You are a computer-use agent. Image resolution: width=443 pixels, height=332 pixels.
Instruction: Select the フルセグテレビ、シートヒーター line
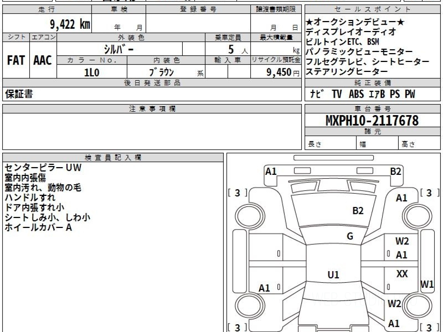point(368,62)
